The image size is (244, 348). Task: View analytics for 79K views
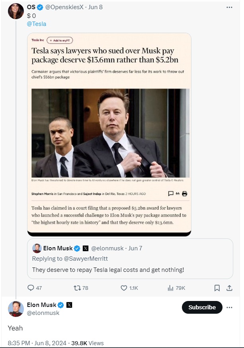(171, 288)
